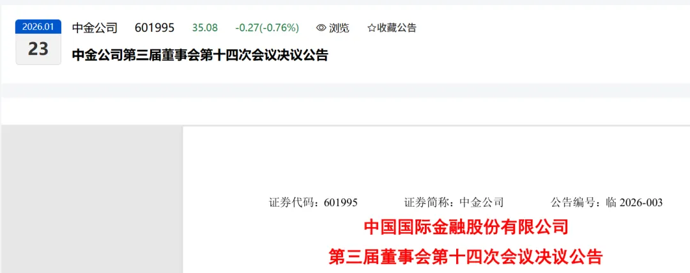Screen dimensions: 690x273
Task: Click the 浏览 view count label
Action: 339,28
